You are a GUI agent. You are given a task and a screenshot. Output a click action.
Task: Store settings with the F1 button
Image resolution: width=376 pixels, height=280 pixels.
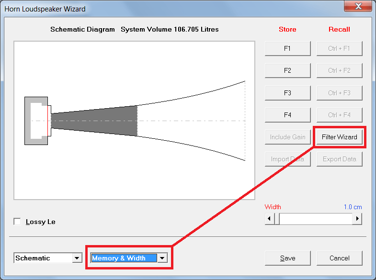tap(287, 49)
